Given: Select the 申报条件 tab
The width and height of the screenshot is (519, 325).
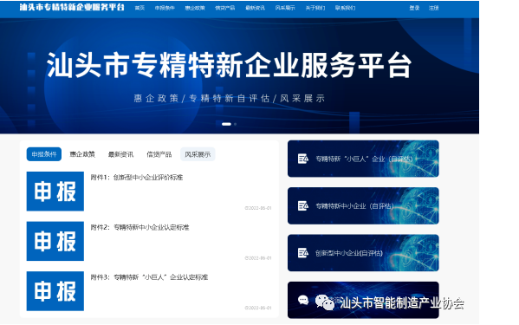Looking at the screenshot, I should [x=44, y=154].
